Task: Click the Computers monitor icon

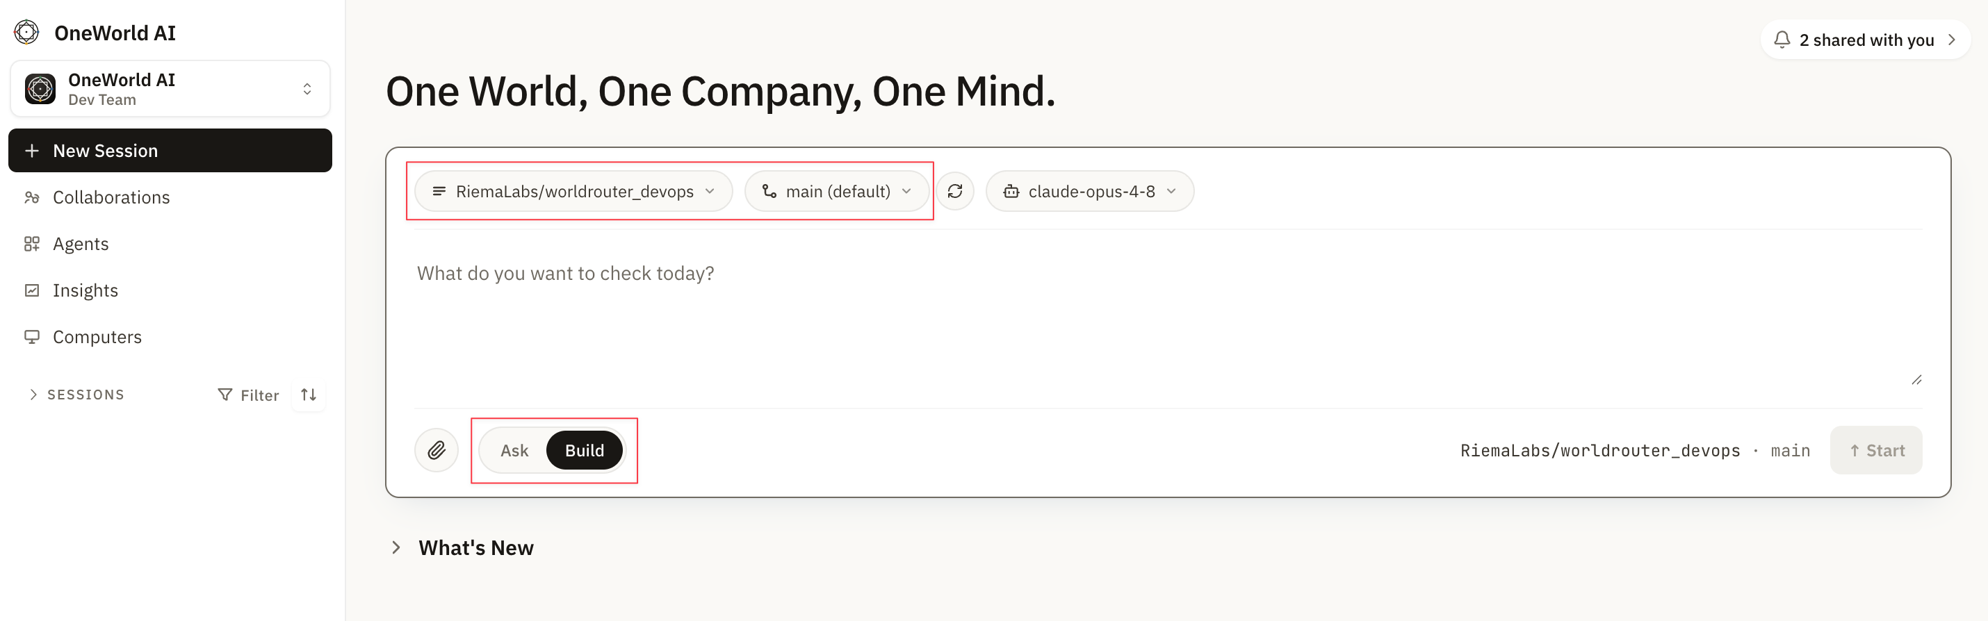Action: [x=32, y=337]
